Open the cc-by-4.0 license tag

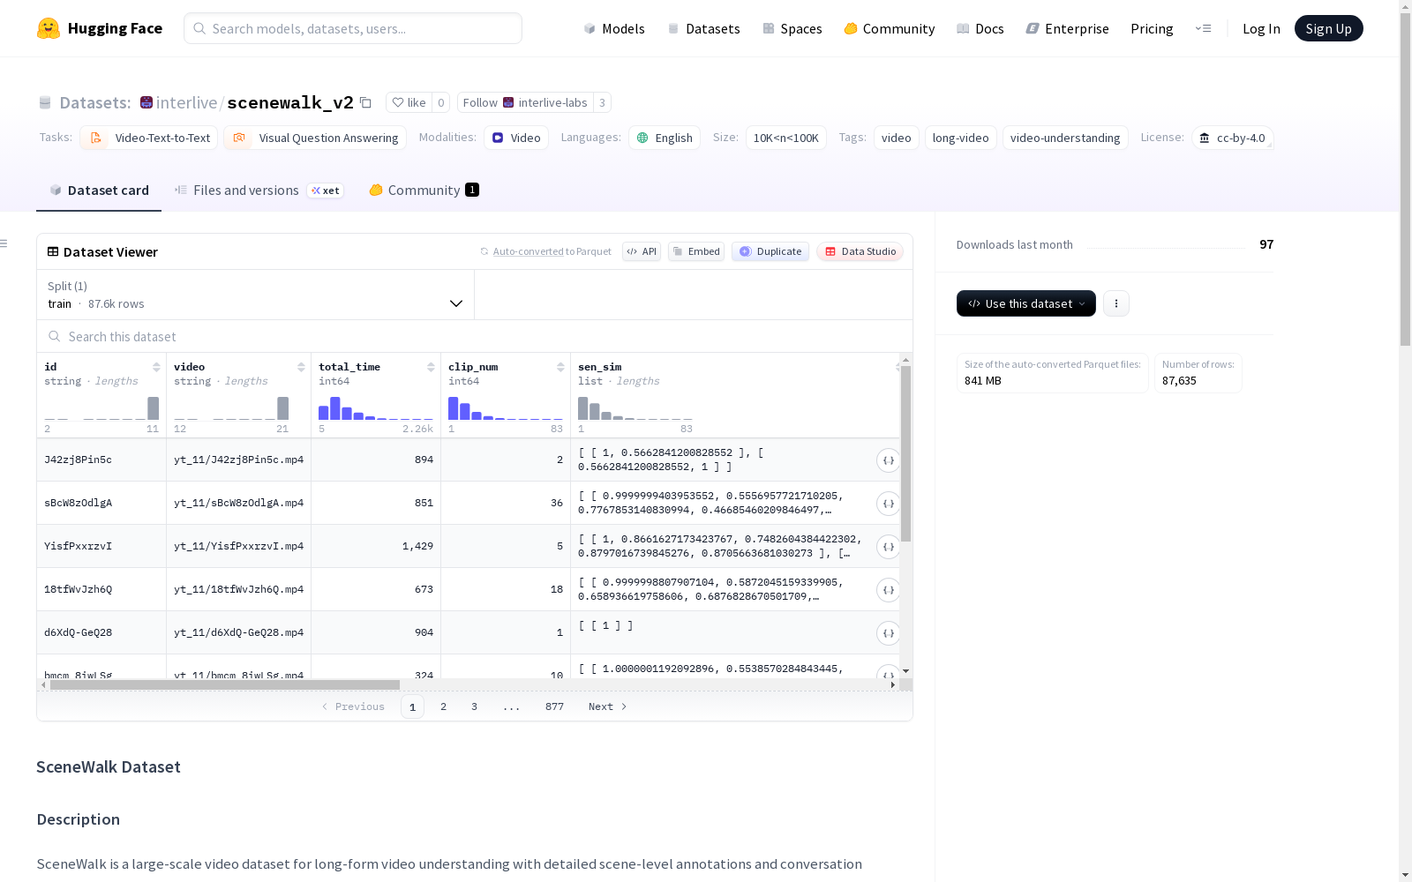pos(1233,138)
